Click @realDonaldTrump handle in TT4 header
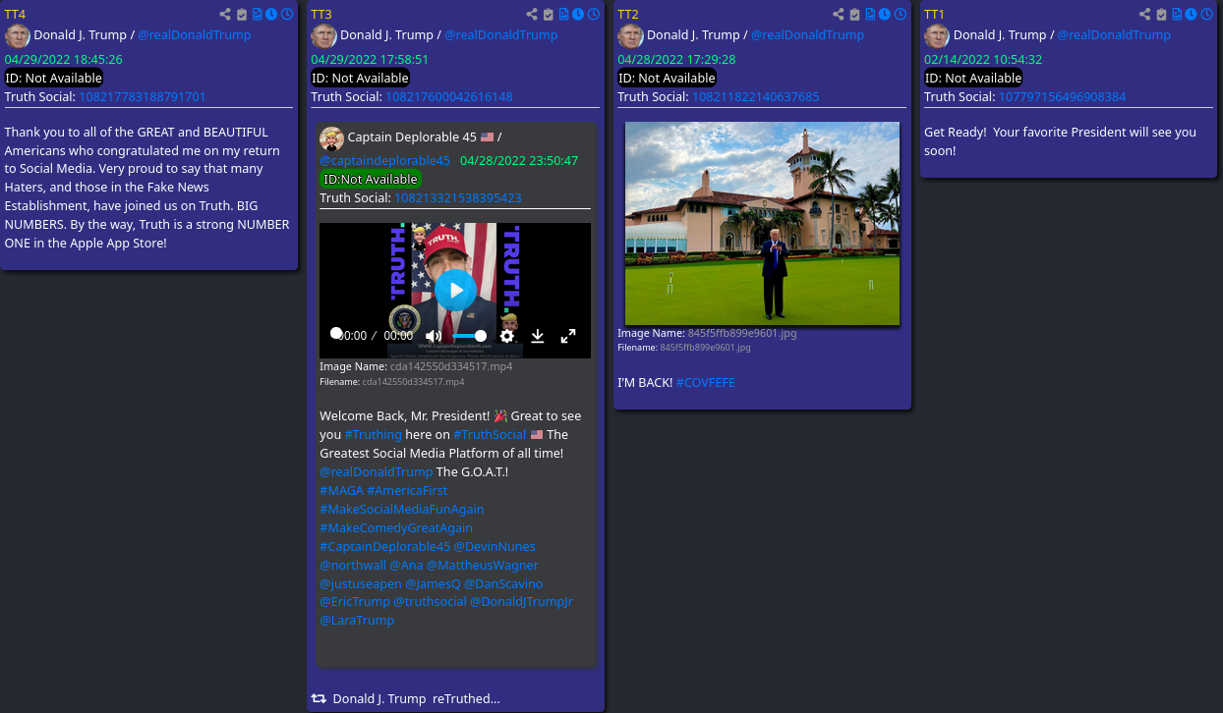The image size is (1223, 713). coord(194,35)
